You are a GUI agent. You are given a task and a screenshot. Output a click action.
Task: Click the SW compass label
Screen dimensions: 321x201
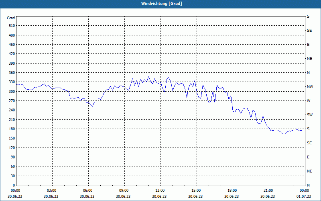pyautogui.click(x=310, y=115)
